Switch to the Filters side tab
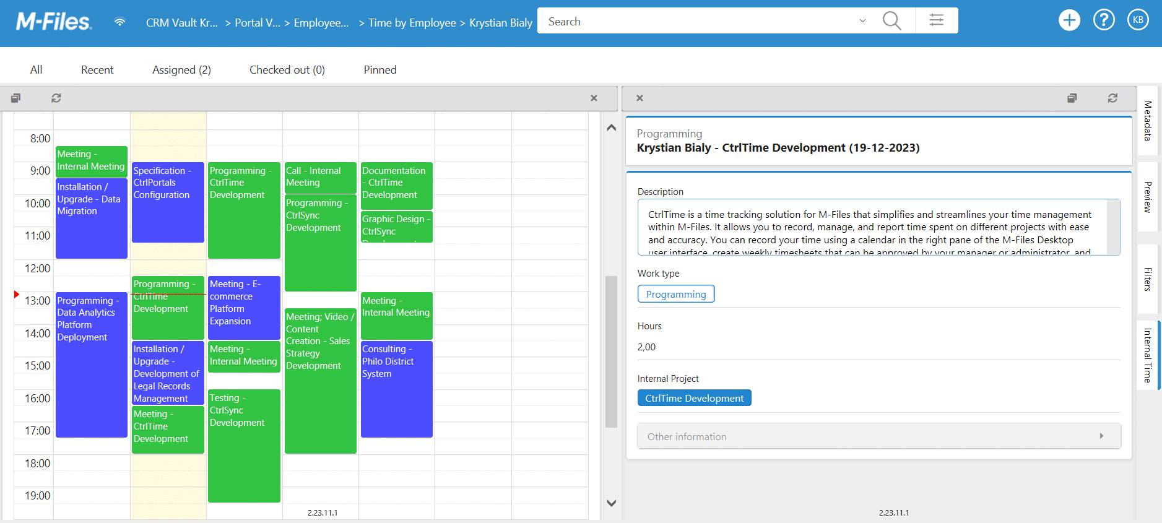 point(1148,279)
